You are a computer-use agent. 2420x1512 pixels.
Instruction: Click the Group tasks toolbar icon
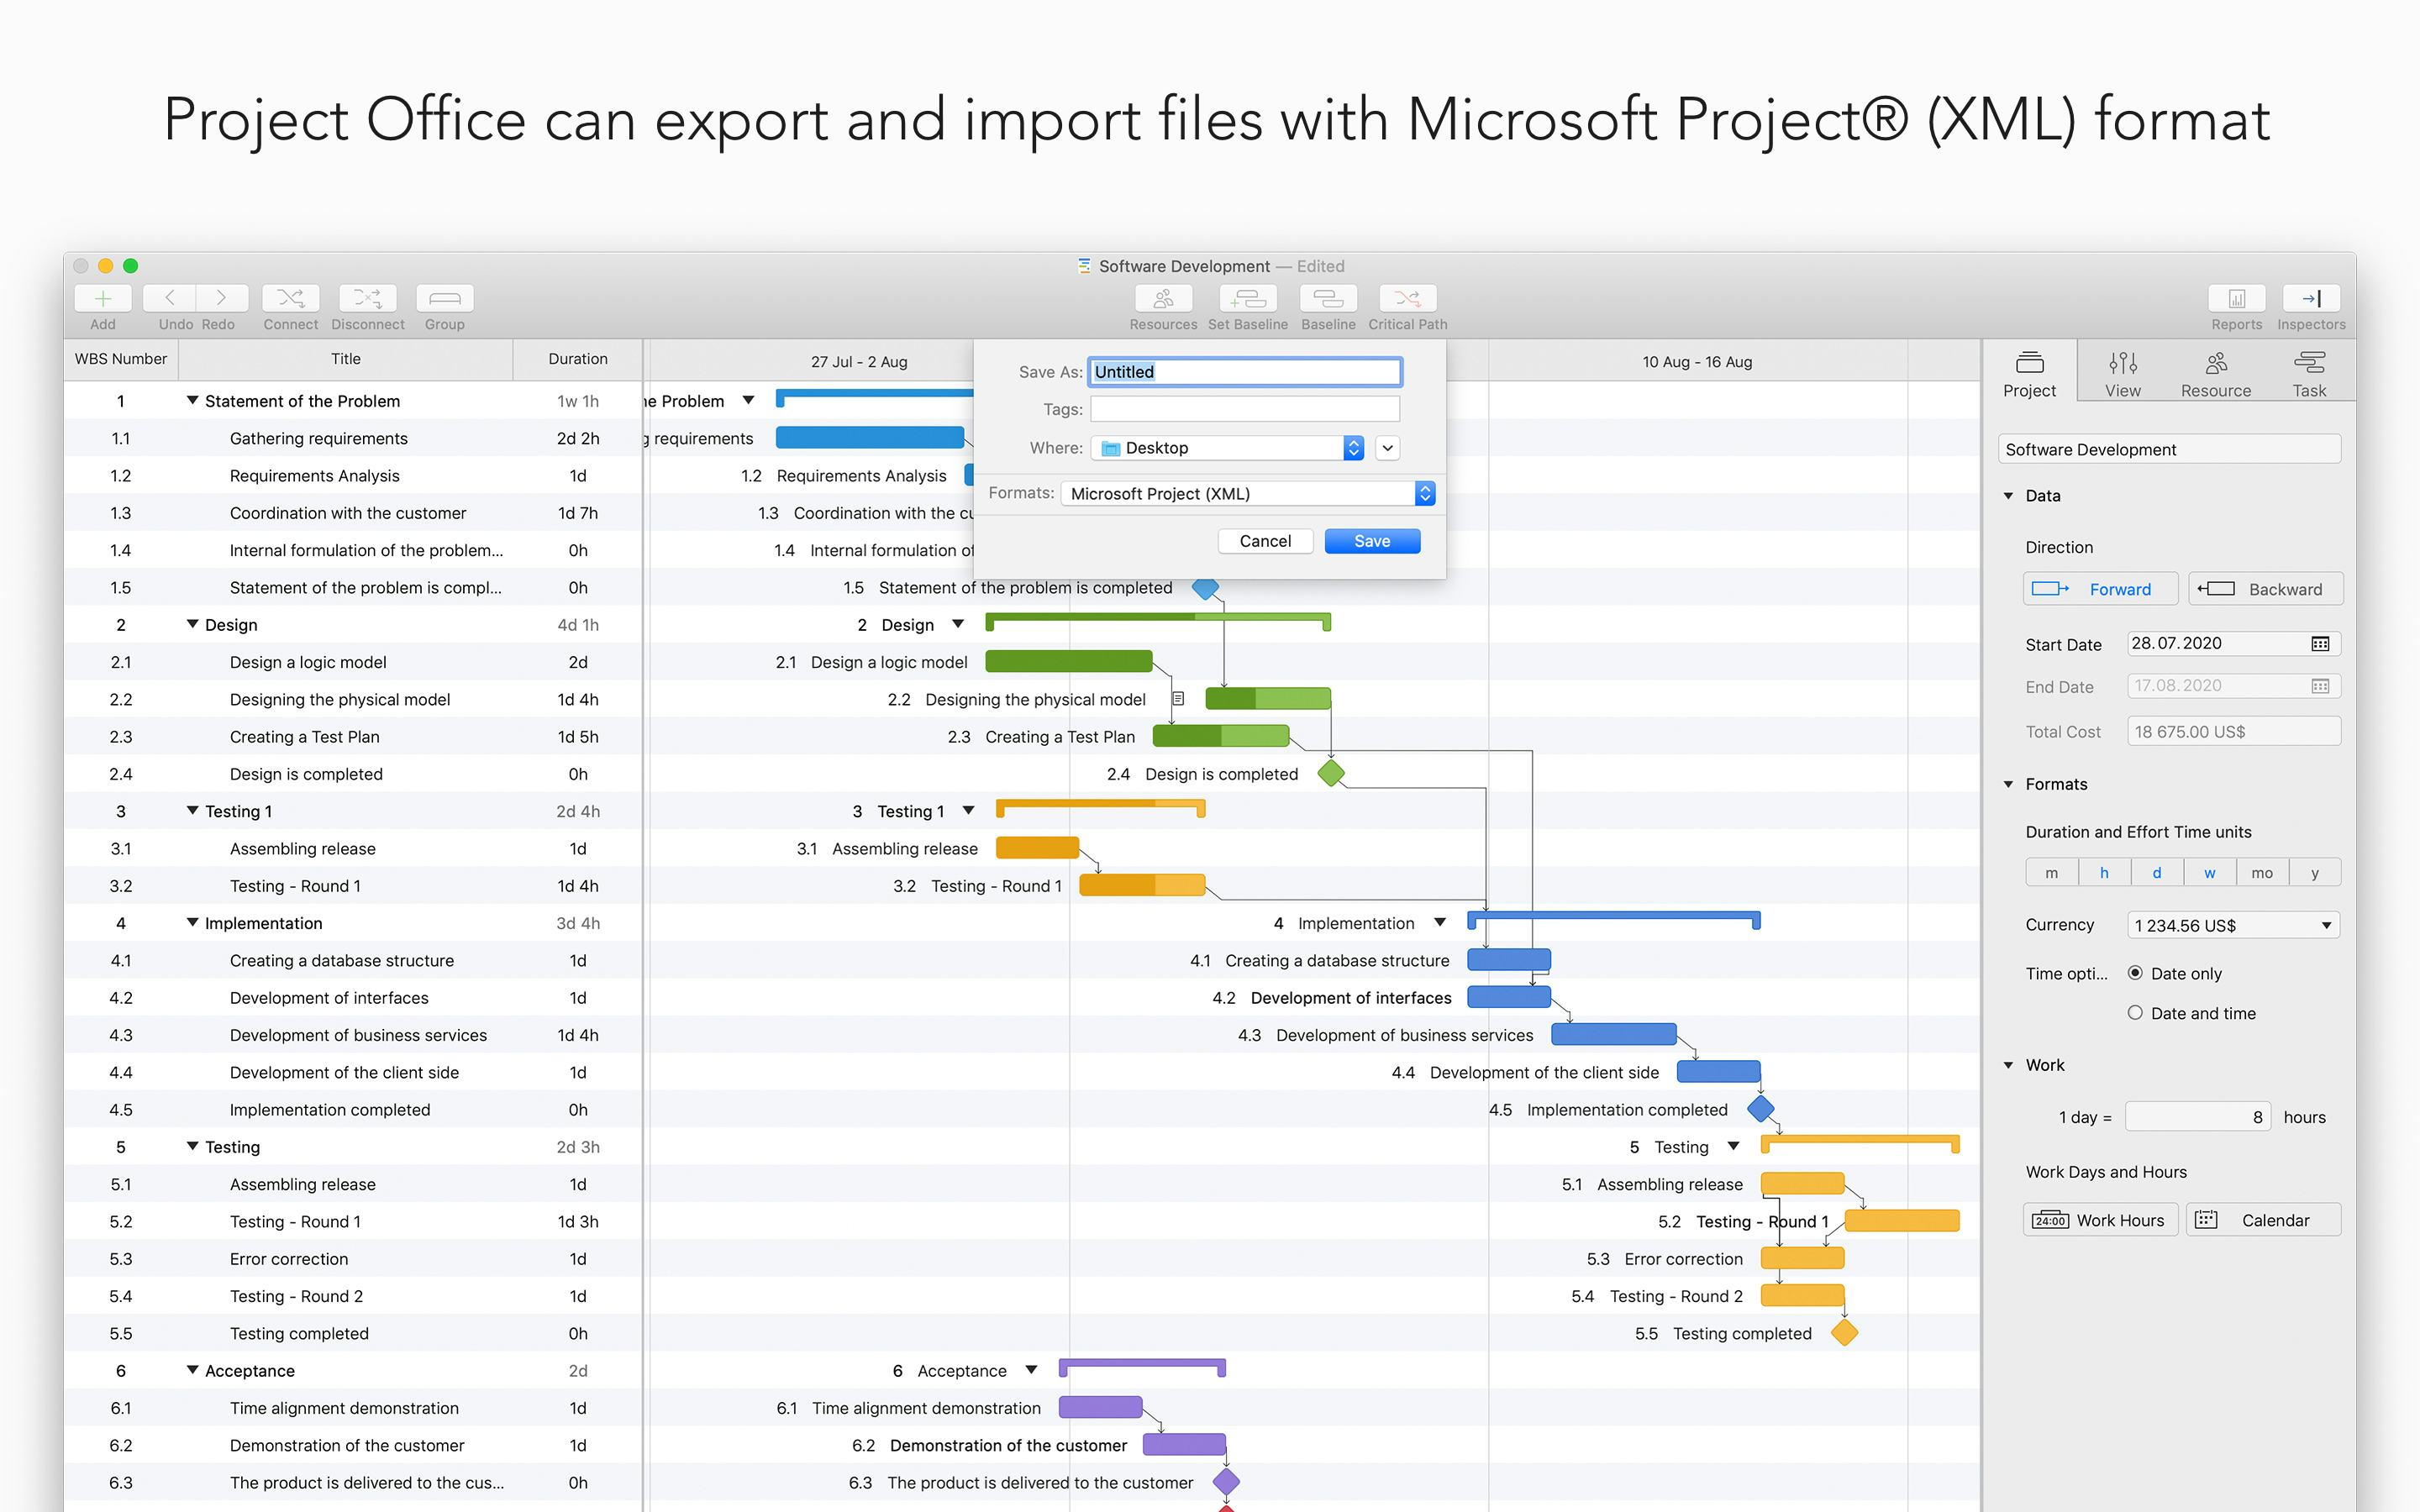pyautogui.click(x=444, y=298)
